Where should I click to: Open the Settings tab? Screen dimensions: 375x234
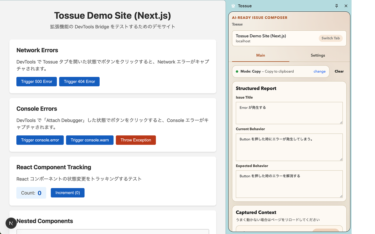pos(318,55)
